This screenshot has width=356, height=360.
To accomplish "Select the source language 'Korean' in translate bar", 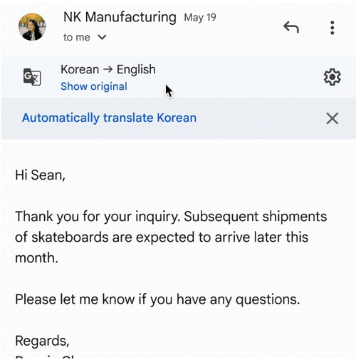I will pyautogui.click(x=80, y=69).
